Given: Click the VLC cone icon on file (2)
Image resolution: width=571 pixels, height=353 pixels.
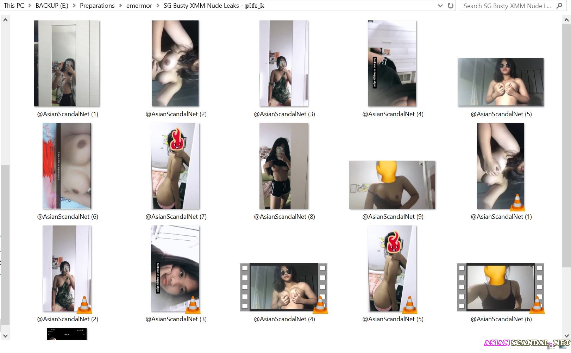Looking at the screenshot, I should pos(85,304).
